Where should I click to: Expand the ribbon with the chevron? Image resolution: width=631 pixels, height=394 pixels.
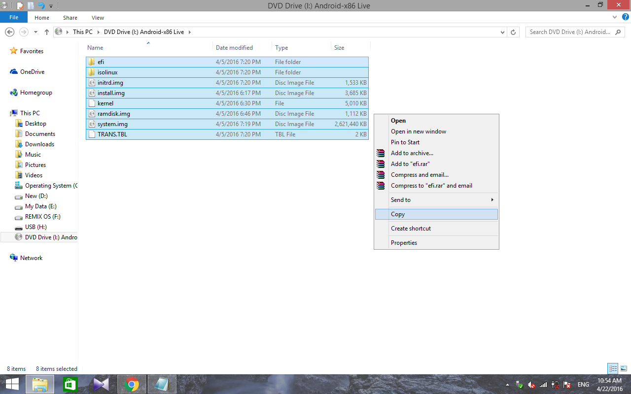click(x=614, y=17)
